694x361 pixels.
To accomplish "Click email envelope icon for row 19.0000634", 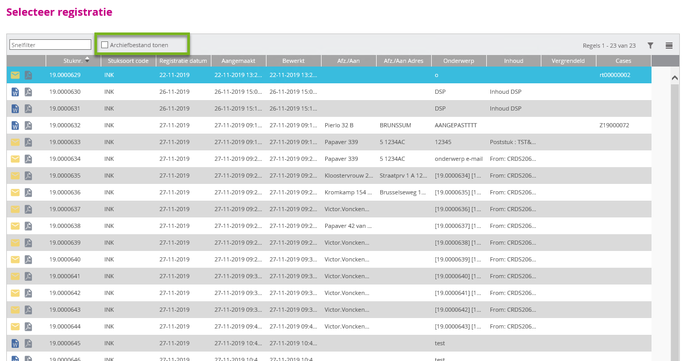I will tap(15, 159).
